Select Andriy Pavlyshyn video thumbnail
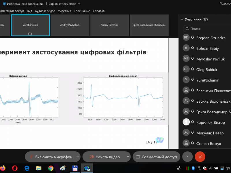This screenshot has width=231, height=173. [70, 25]
